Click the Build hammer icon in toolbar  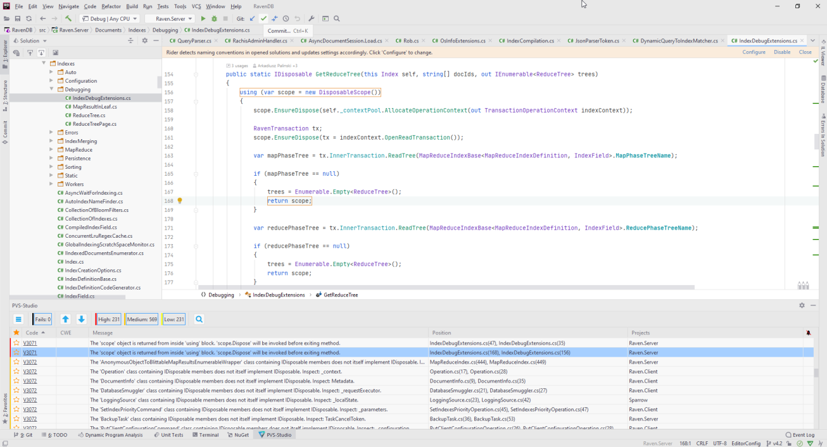click(x=68, y=19)
